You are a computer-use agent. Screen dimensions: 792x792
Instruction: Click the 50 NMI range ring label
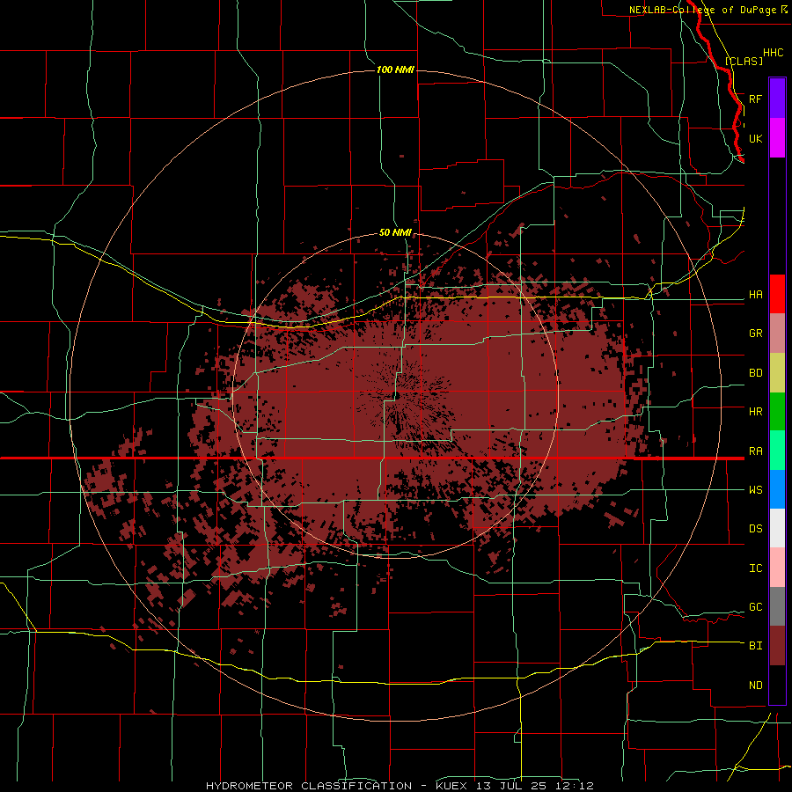pyautogui.click(x=395, y=233)
